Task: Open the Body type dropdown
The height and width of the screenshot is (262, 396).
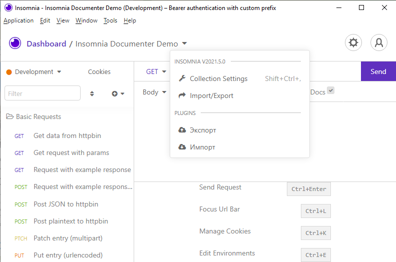Action: pos(154,92)
